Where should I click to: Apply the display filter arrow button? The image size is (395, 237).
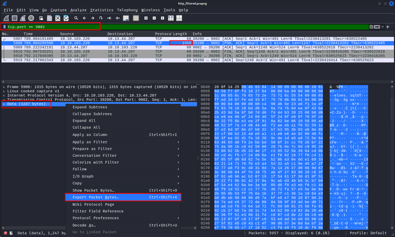pos(377,27)
